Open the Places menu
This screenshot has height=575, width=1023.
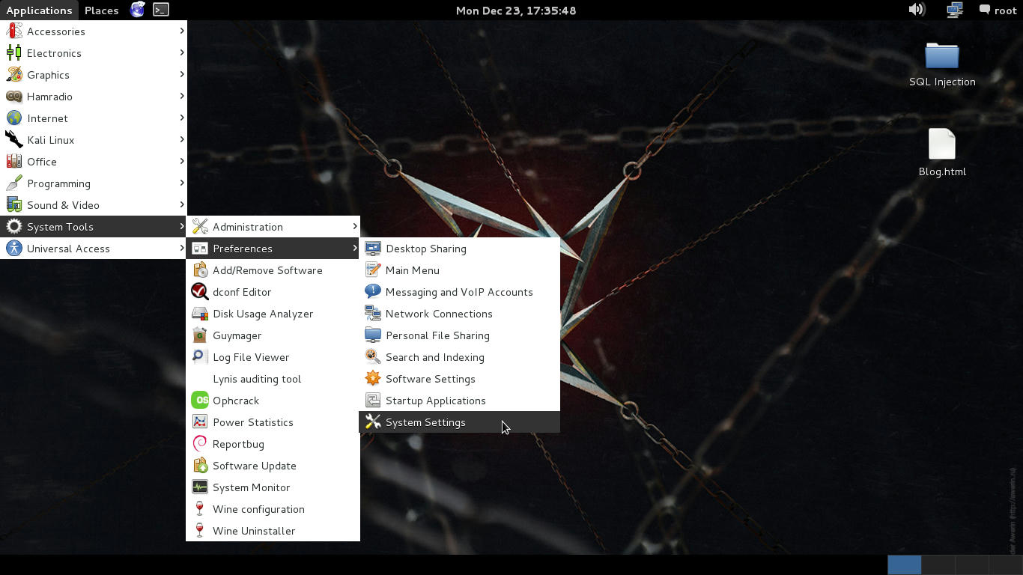101,10
